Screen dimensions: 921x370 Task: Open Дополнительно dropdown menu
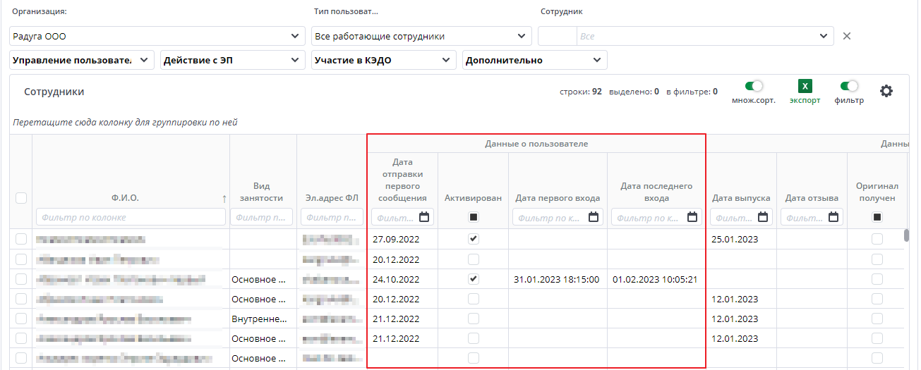point(535,60)
